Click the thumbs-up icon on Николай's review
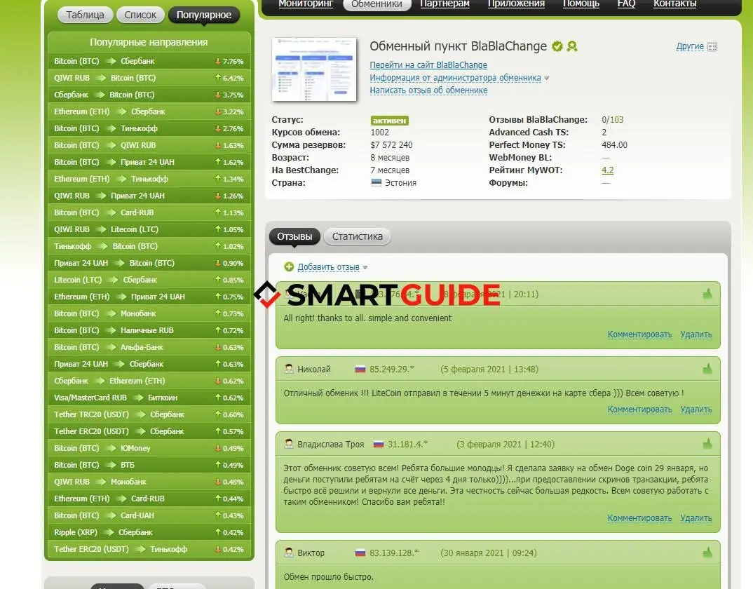This screenshot has width=753, height=589. (x=707, y=369)
